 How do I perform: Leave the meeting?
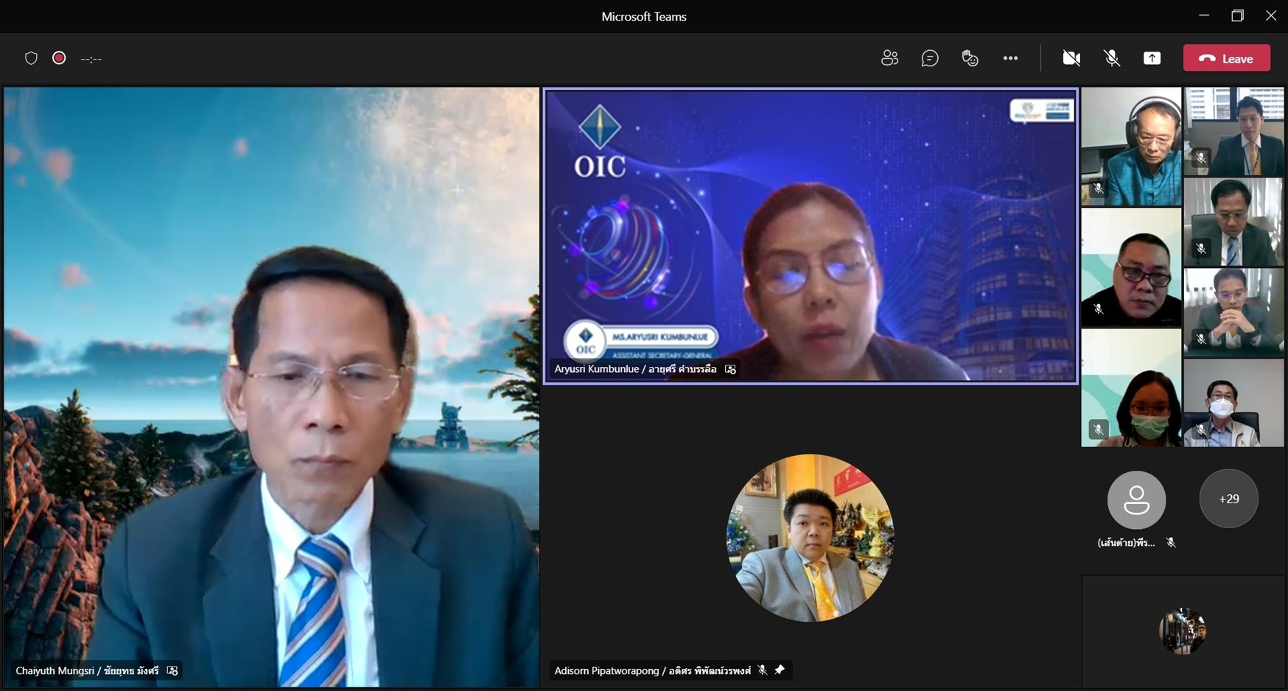click(x=1226, y=58)
